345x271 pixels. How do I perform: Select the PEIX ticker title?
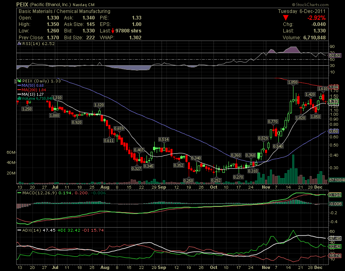pos(22,4)
